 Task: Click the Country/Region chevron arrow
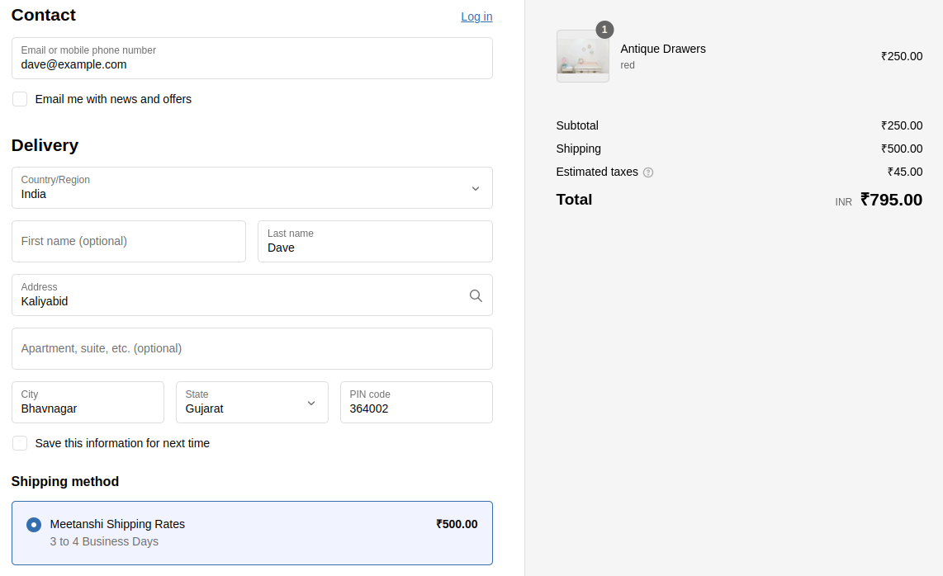tap(476, 188)
